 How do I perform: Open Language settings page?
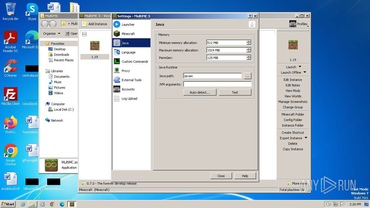pyautogui.click(x=132, y=52)
